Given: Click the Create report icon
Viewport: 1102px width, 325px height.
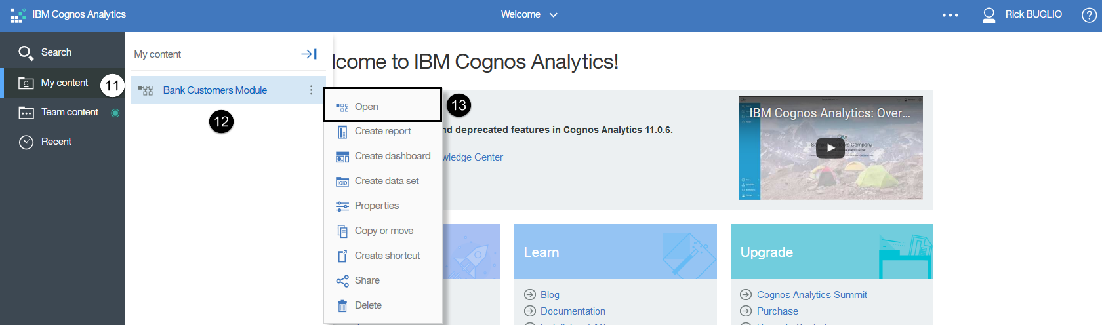Looking at the screenshot, I should click(x=342, y=132).
